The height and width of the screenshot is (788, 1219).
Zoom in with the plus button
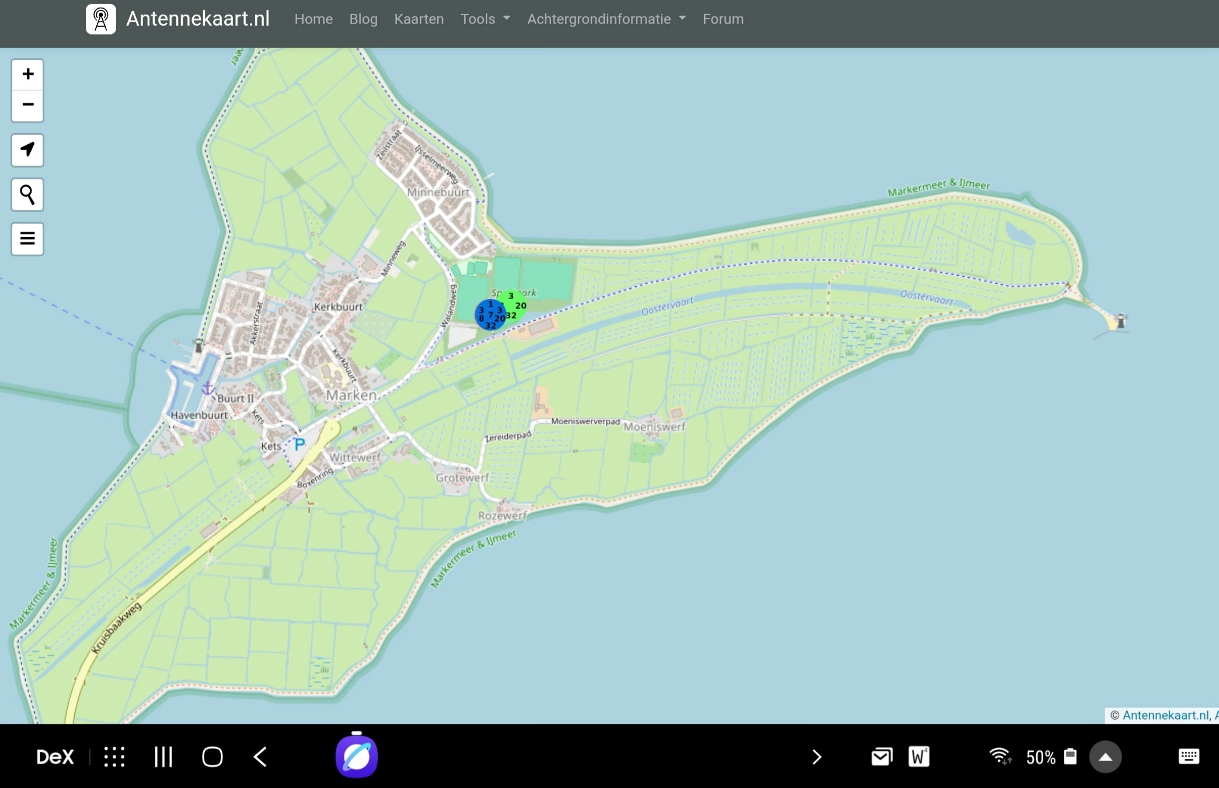tap(27, 74)
